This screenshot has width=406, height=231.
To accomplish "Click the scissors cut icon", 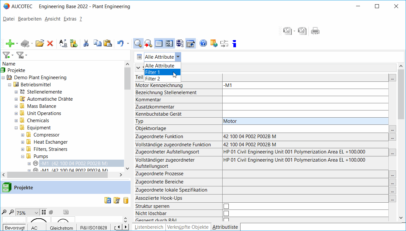I will coord(86,43).
